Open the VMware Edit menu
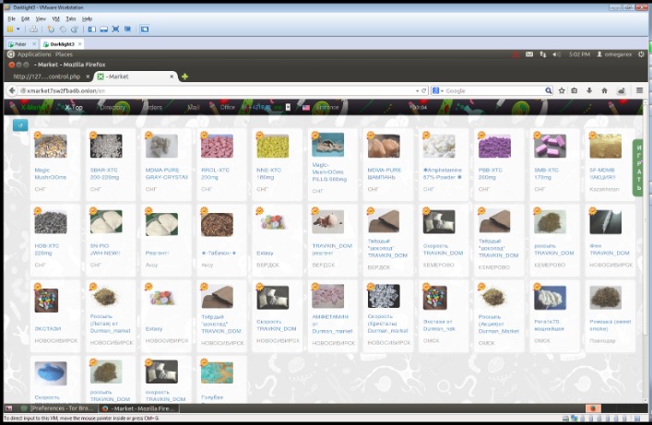The width and height of the screenshot is (652, 425). click(26, 18)
